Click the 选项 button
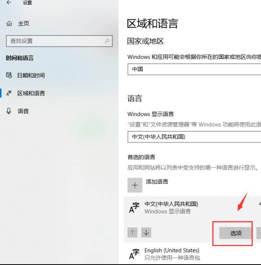261x265 pixels. tap(236, 233)
